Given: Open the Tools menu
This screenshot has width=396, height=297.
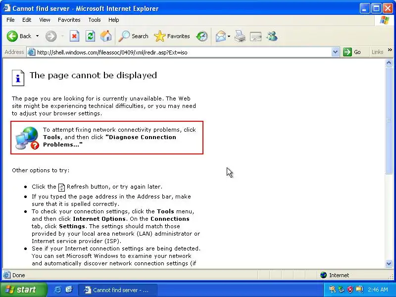Looking at the screenshot, I should click(x=95, y=20).
